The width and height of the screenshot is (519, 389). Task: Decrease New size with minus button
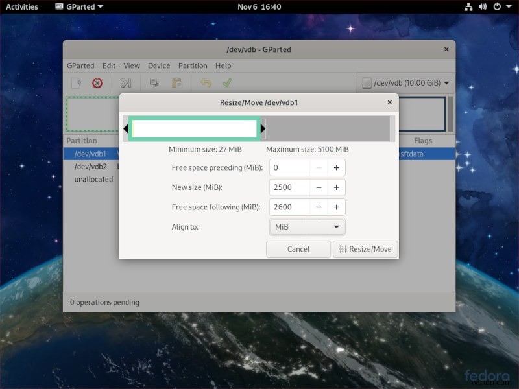[x=319, y=187]
